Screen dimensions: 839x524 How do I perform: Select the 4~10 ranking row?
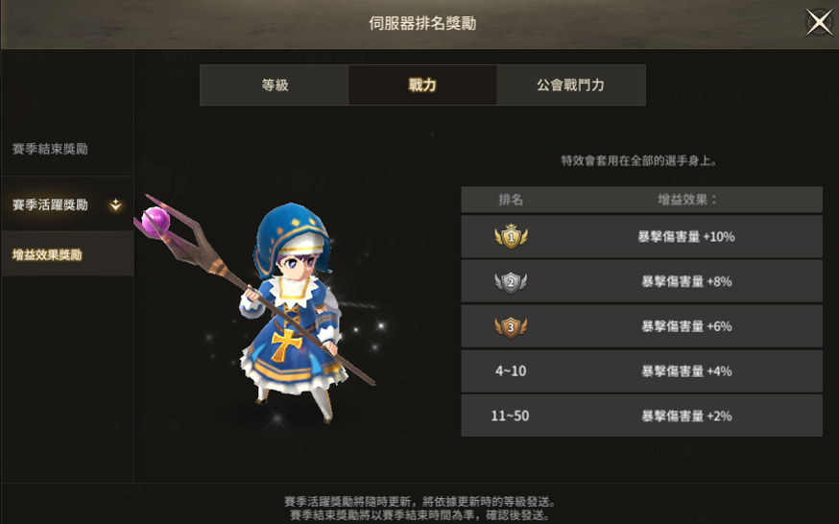641,371
